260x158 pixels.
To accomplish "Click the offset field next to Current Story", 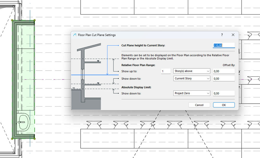I will pos(224,79).
